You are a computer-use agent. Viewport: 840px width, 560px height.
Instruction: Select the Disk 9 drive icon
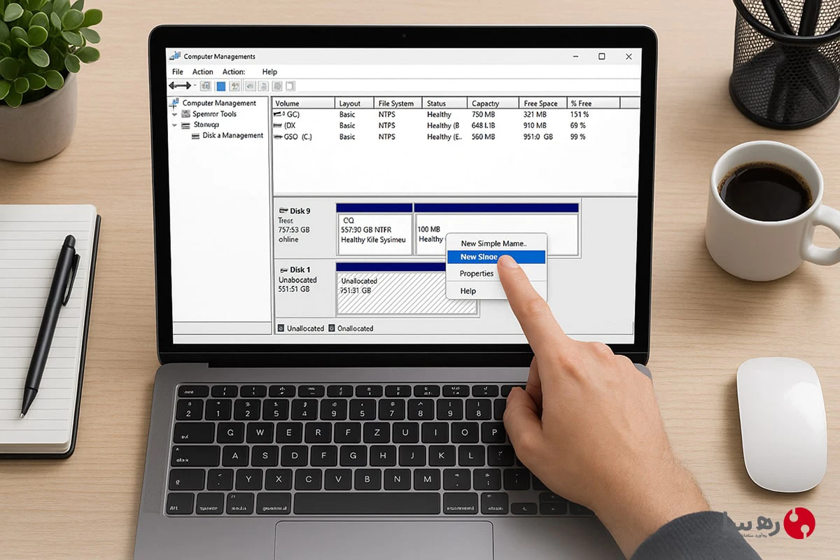point(283,211)
